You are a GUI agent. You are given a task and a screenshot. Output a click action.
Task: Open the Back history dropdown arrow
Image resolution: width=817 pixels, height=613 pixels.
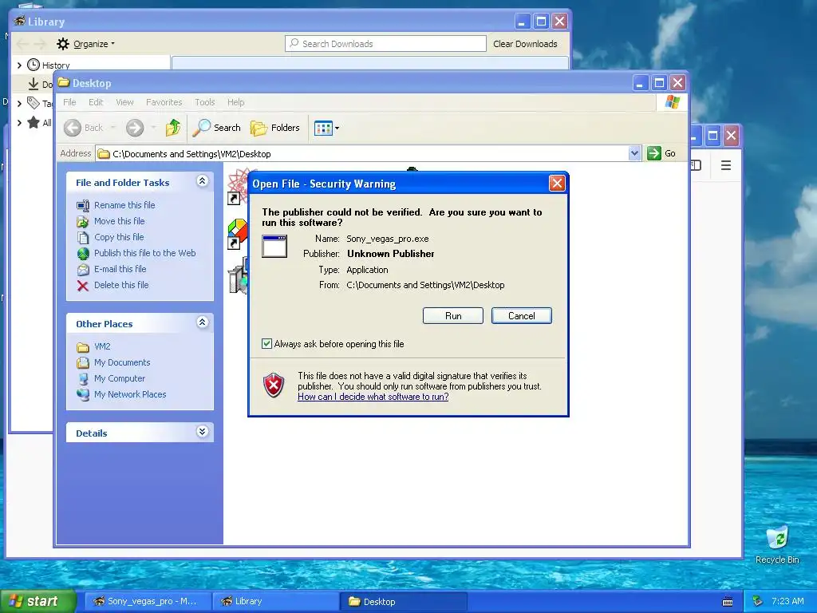[x=112, y=128]
